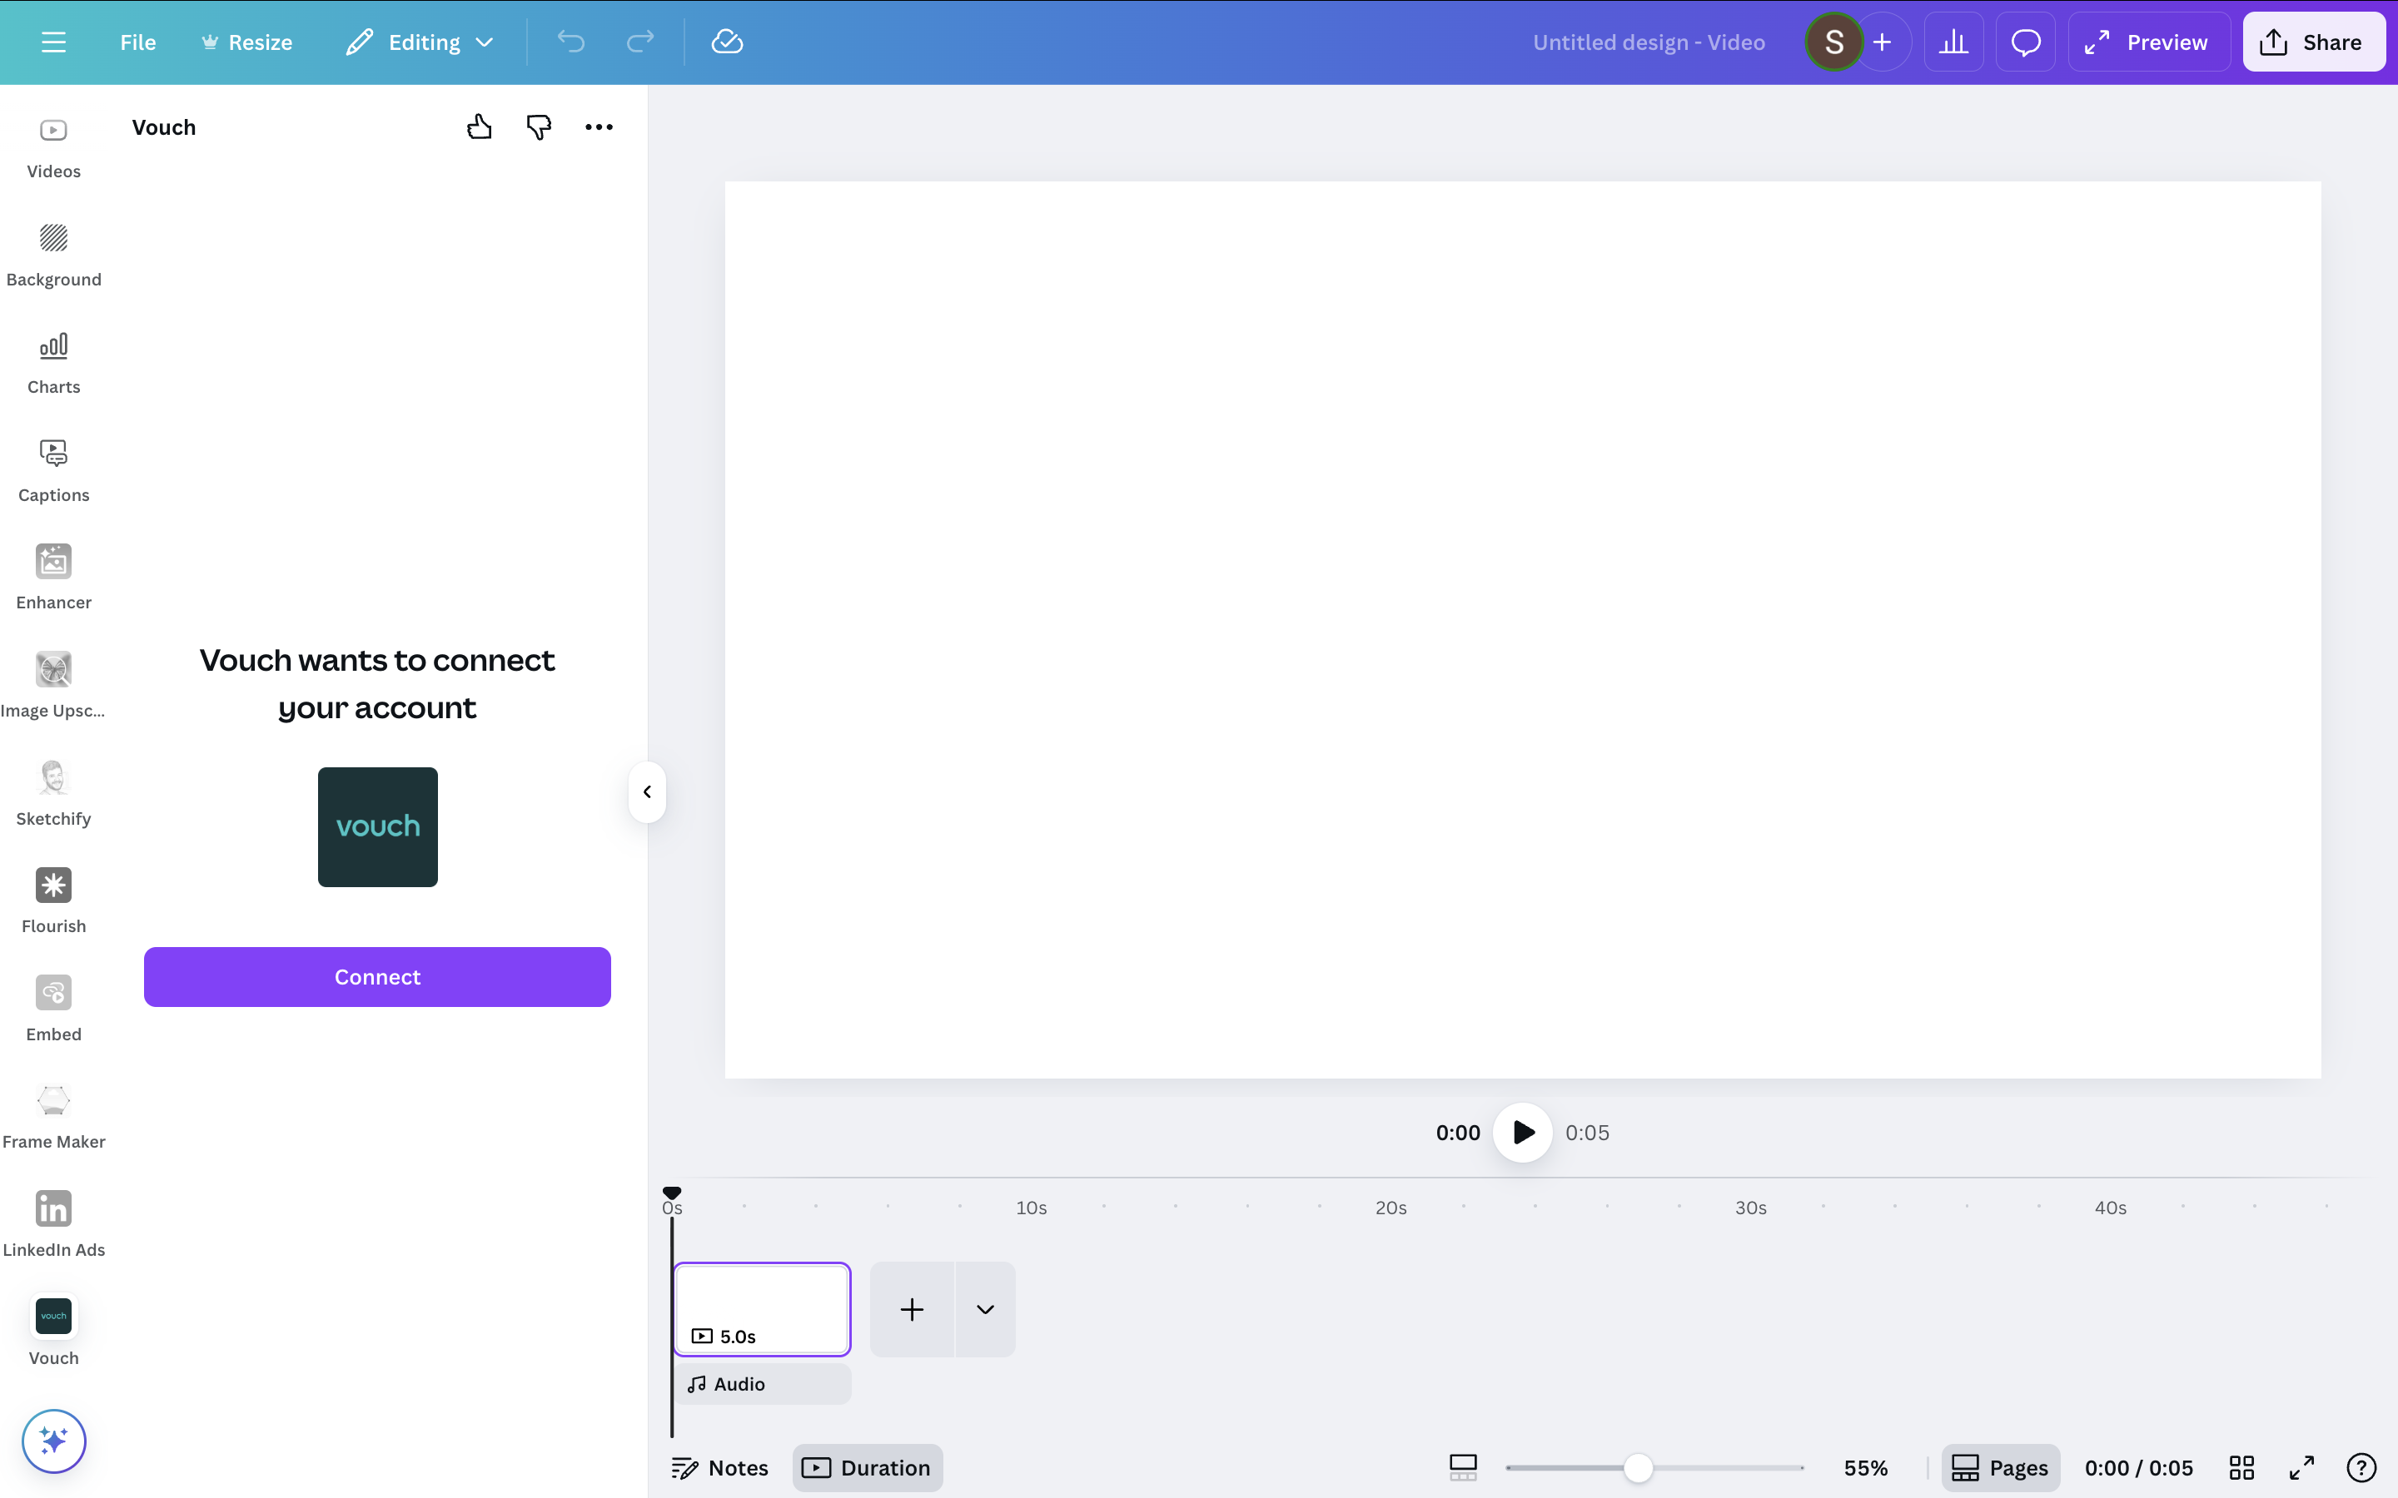Adjust the zoom slider
Screen dimensions: 2398x1498
(1639, 1467)
